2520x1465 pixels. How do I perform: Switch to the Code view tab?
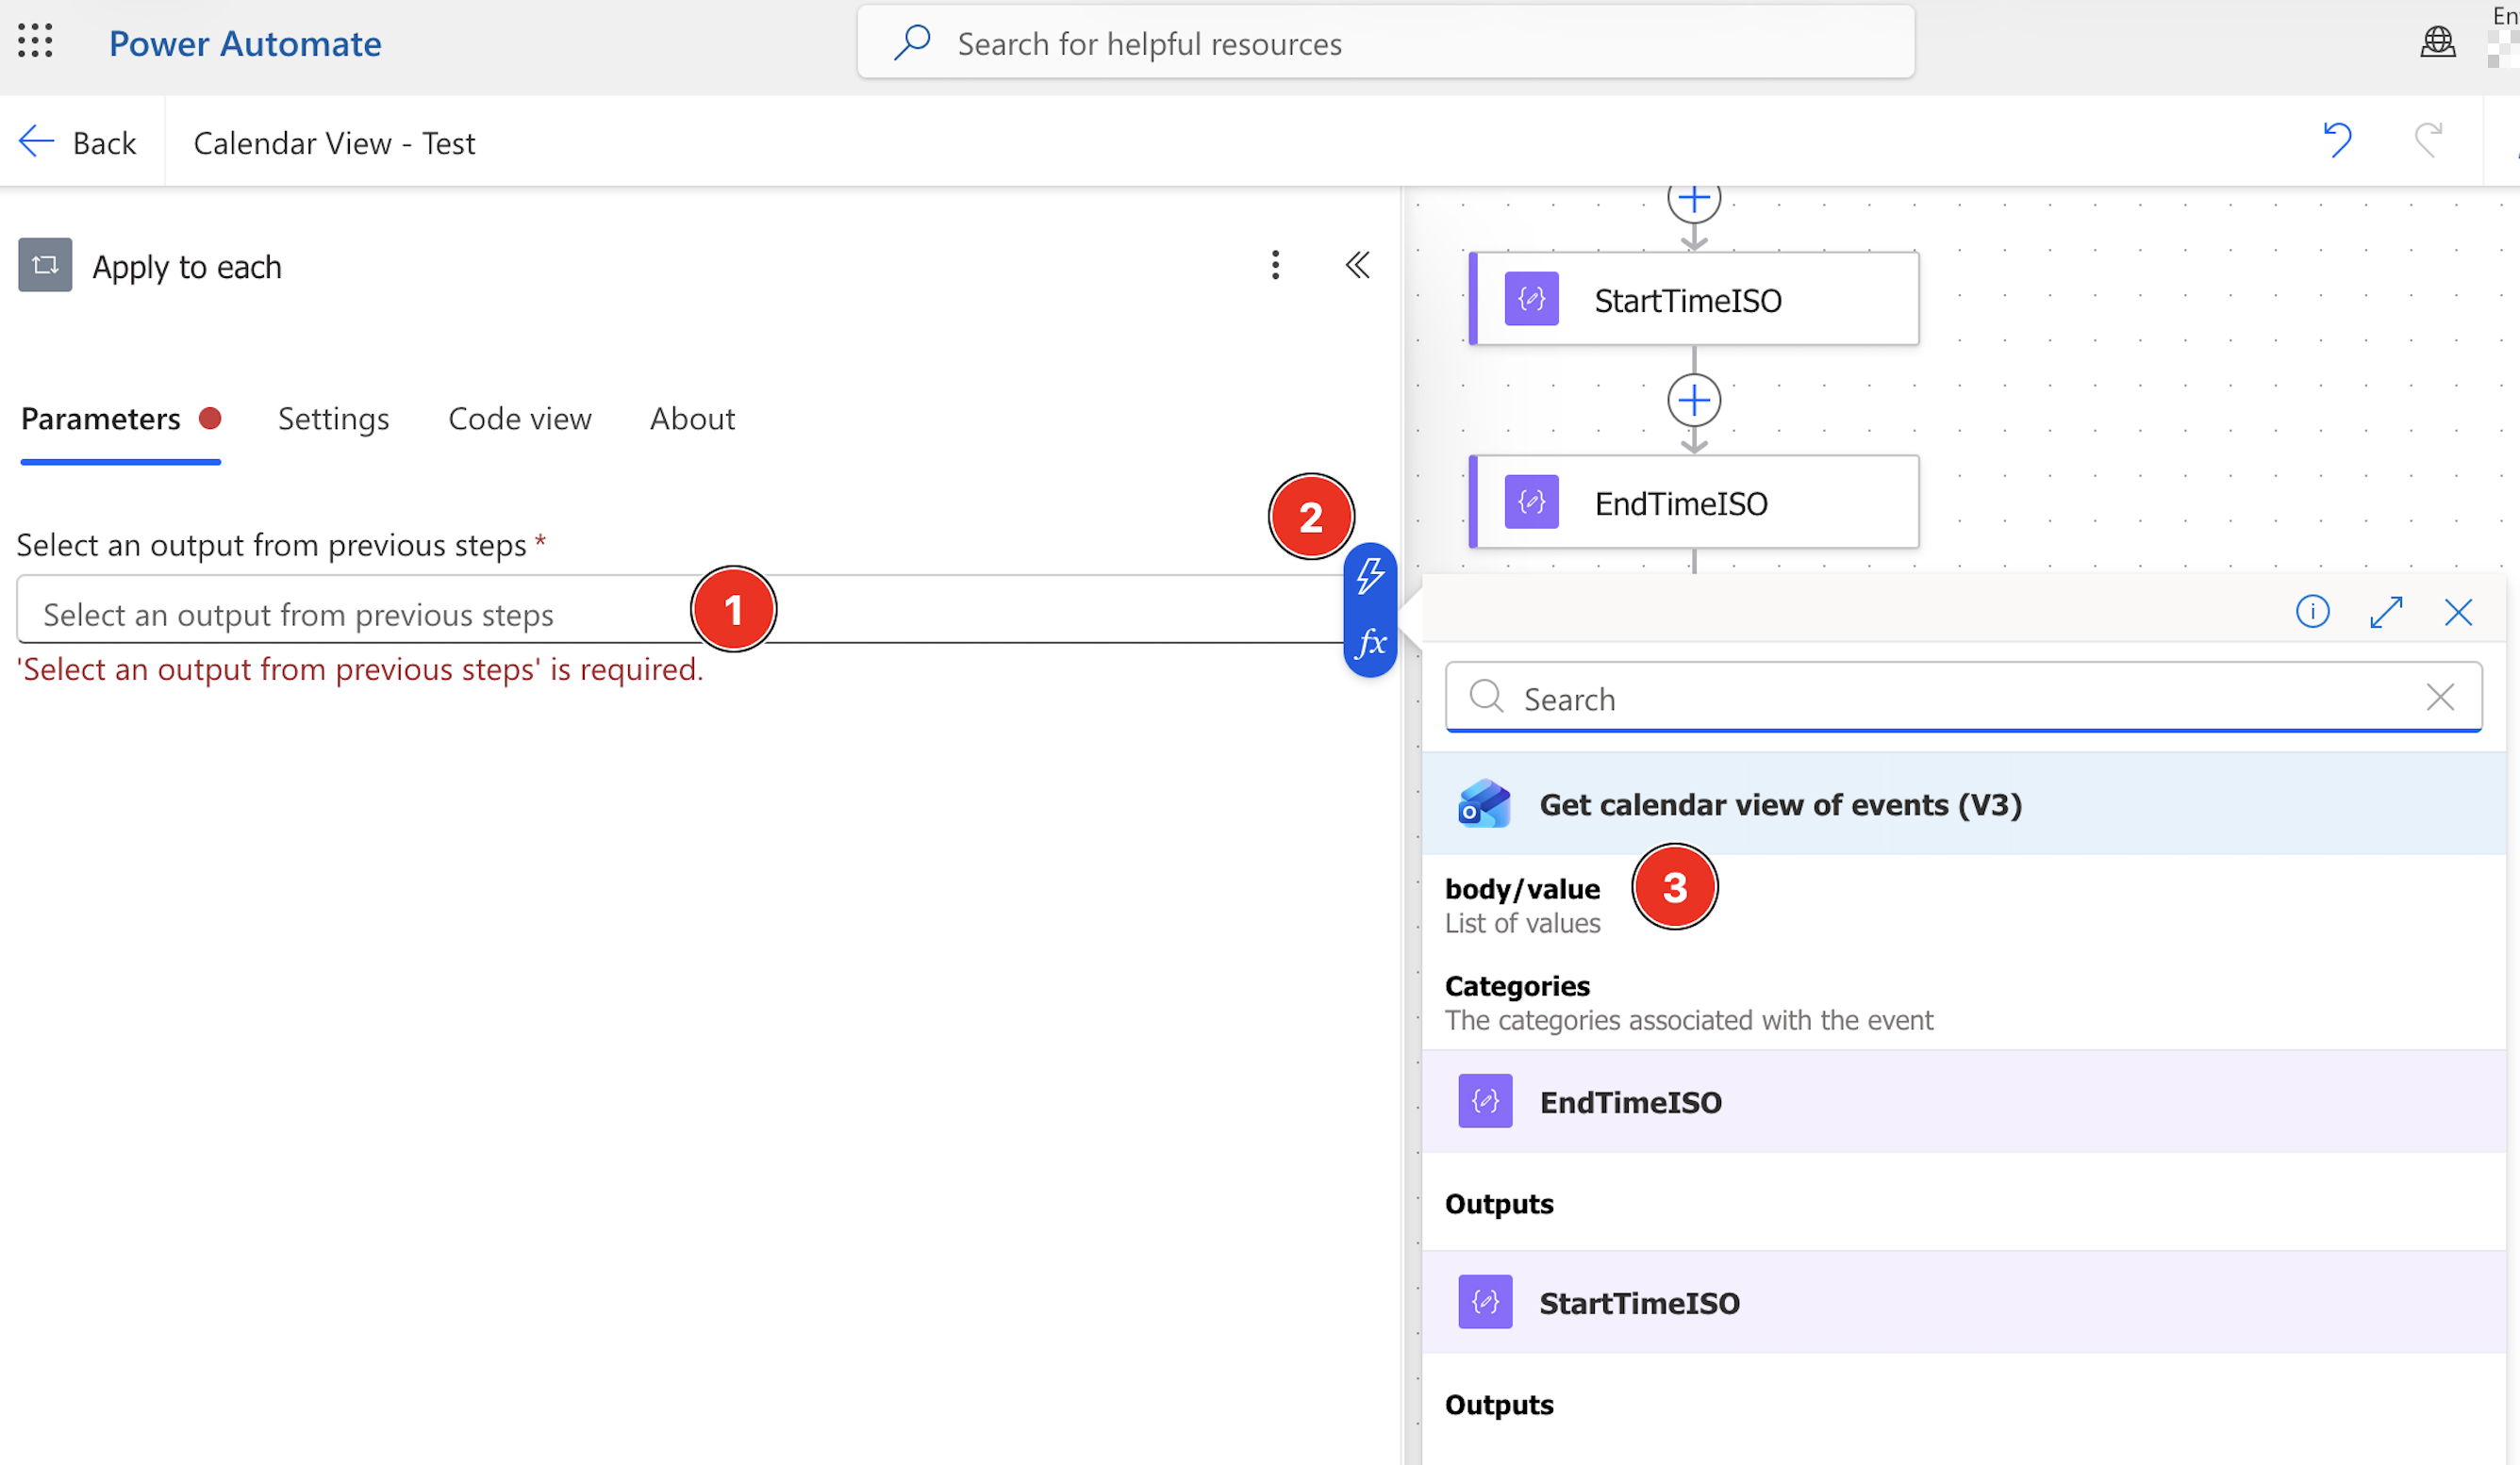[519, 419]
